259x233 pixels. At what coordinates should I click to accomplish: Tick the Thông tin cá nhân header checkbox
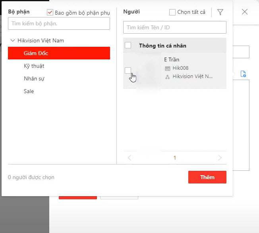(128, 45)
